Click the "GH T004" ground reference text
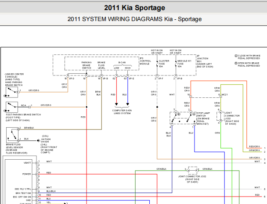The height and width of the screenshot is (204, 267). pyautogui.click(x=46, y=139)
